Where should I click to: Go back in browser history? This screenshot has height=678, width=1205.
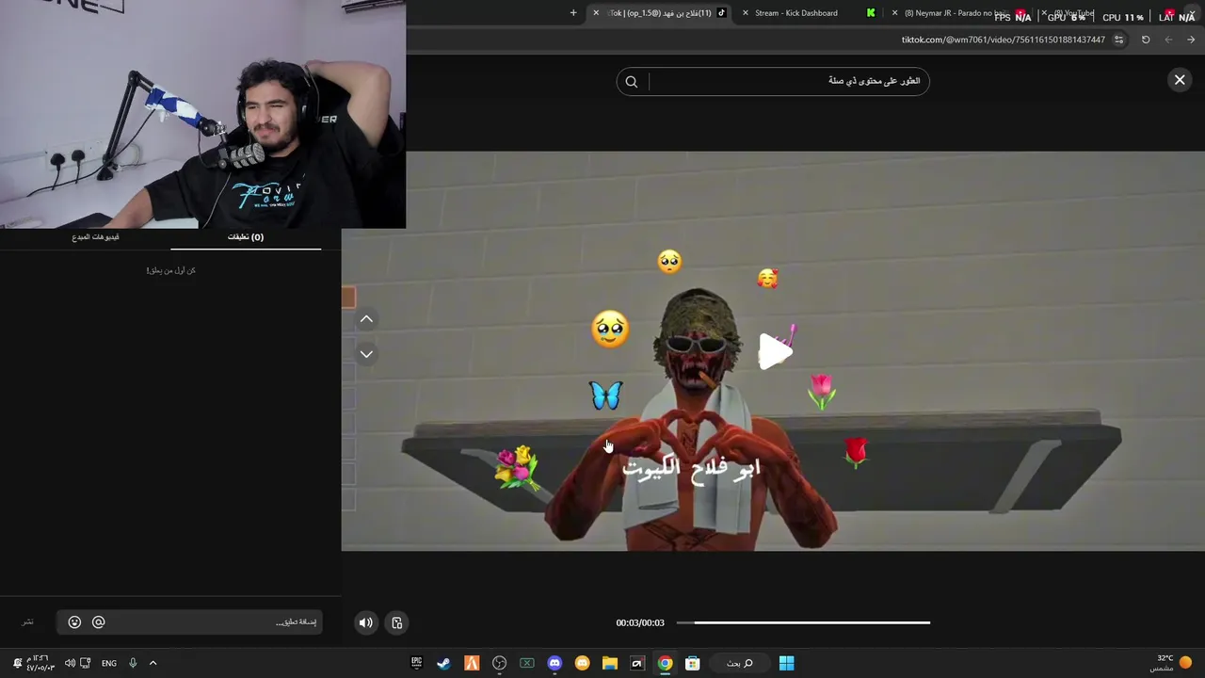(x=1191, y=40)
